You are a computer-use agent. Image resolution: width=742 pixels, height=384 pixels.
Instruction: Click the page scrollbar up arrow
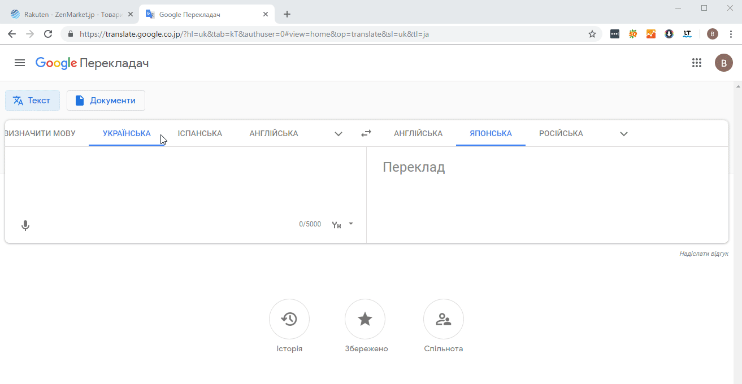pyautogui.click(x=737, y=86)
